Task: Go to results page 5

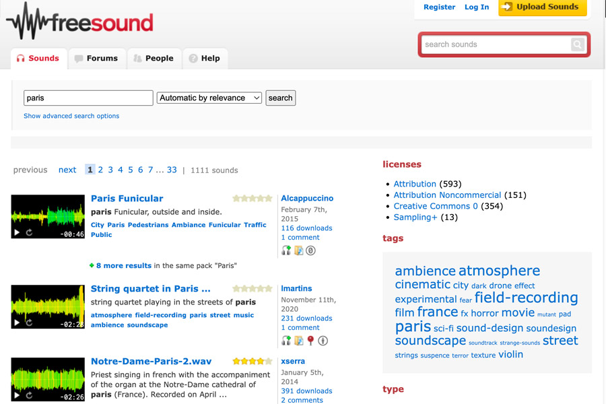Action: click(x=131, y=170)
